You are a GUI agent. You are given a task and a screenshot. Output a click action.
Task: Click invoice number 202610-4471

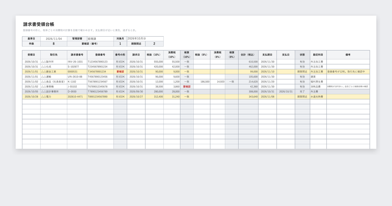tap(77, 97)
